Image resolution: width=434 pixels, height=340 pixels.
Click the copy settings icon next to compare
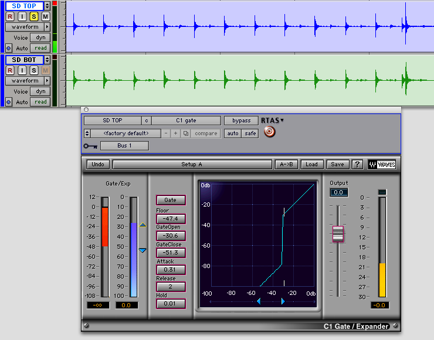tap(185, 133)
